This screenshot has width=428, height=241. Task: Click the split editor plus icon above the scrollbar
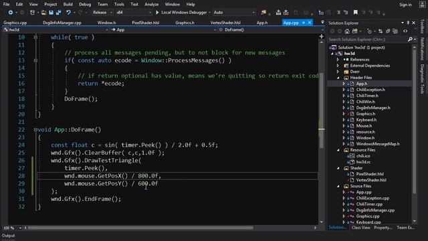pos(322,36)
